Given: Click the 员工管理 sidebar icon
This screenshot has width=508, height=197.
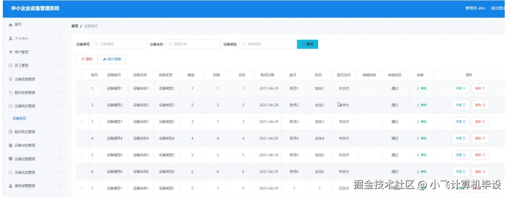Looking at the screenshot, I should [11, 66].
